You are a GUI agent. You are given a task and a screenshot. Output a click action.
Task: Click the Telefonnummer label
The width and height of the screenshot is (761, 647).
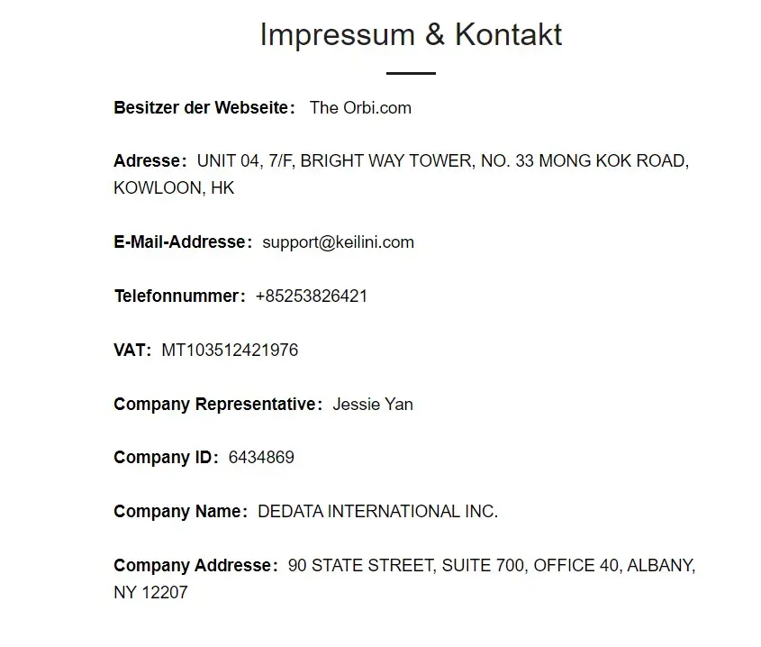click(x=177, y=296)
